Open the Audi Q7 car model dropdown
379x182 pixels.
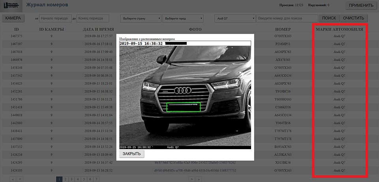click(235, 19)
